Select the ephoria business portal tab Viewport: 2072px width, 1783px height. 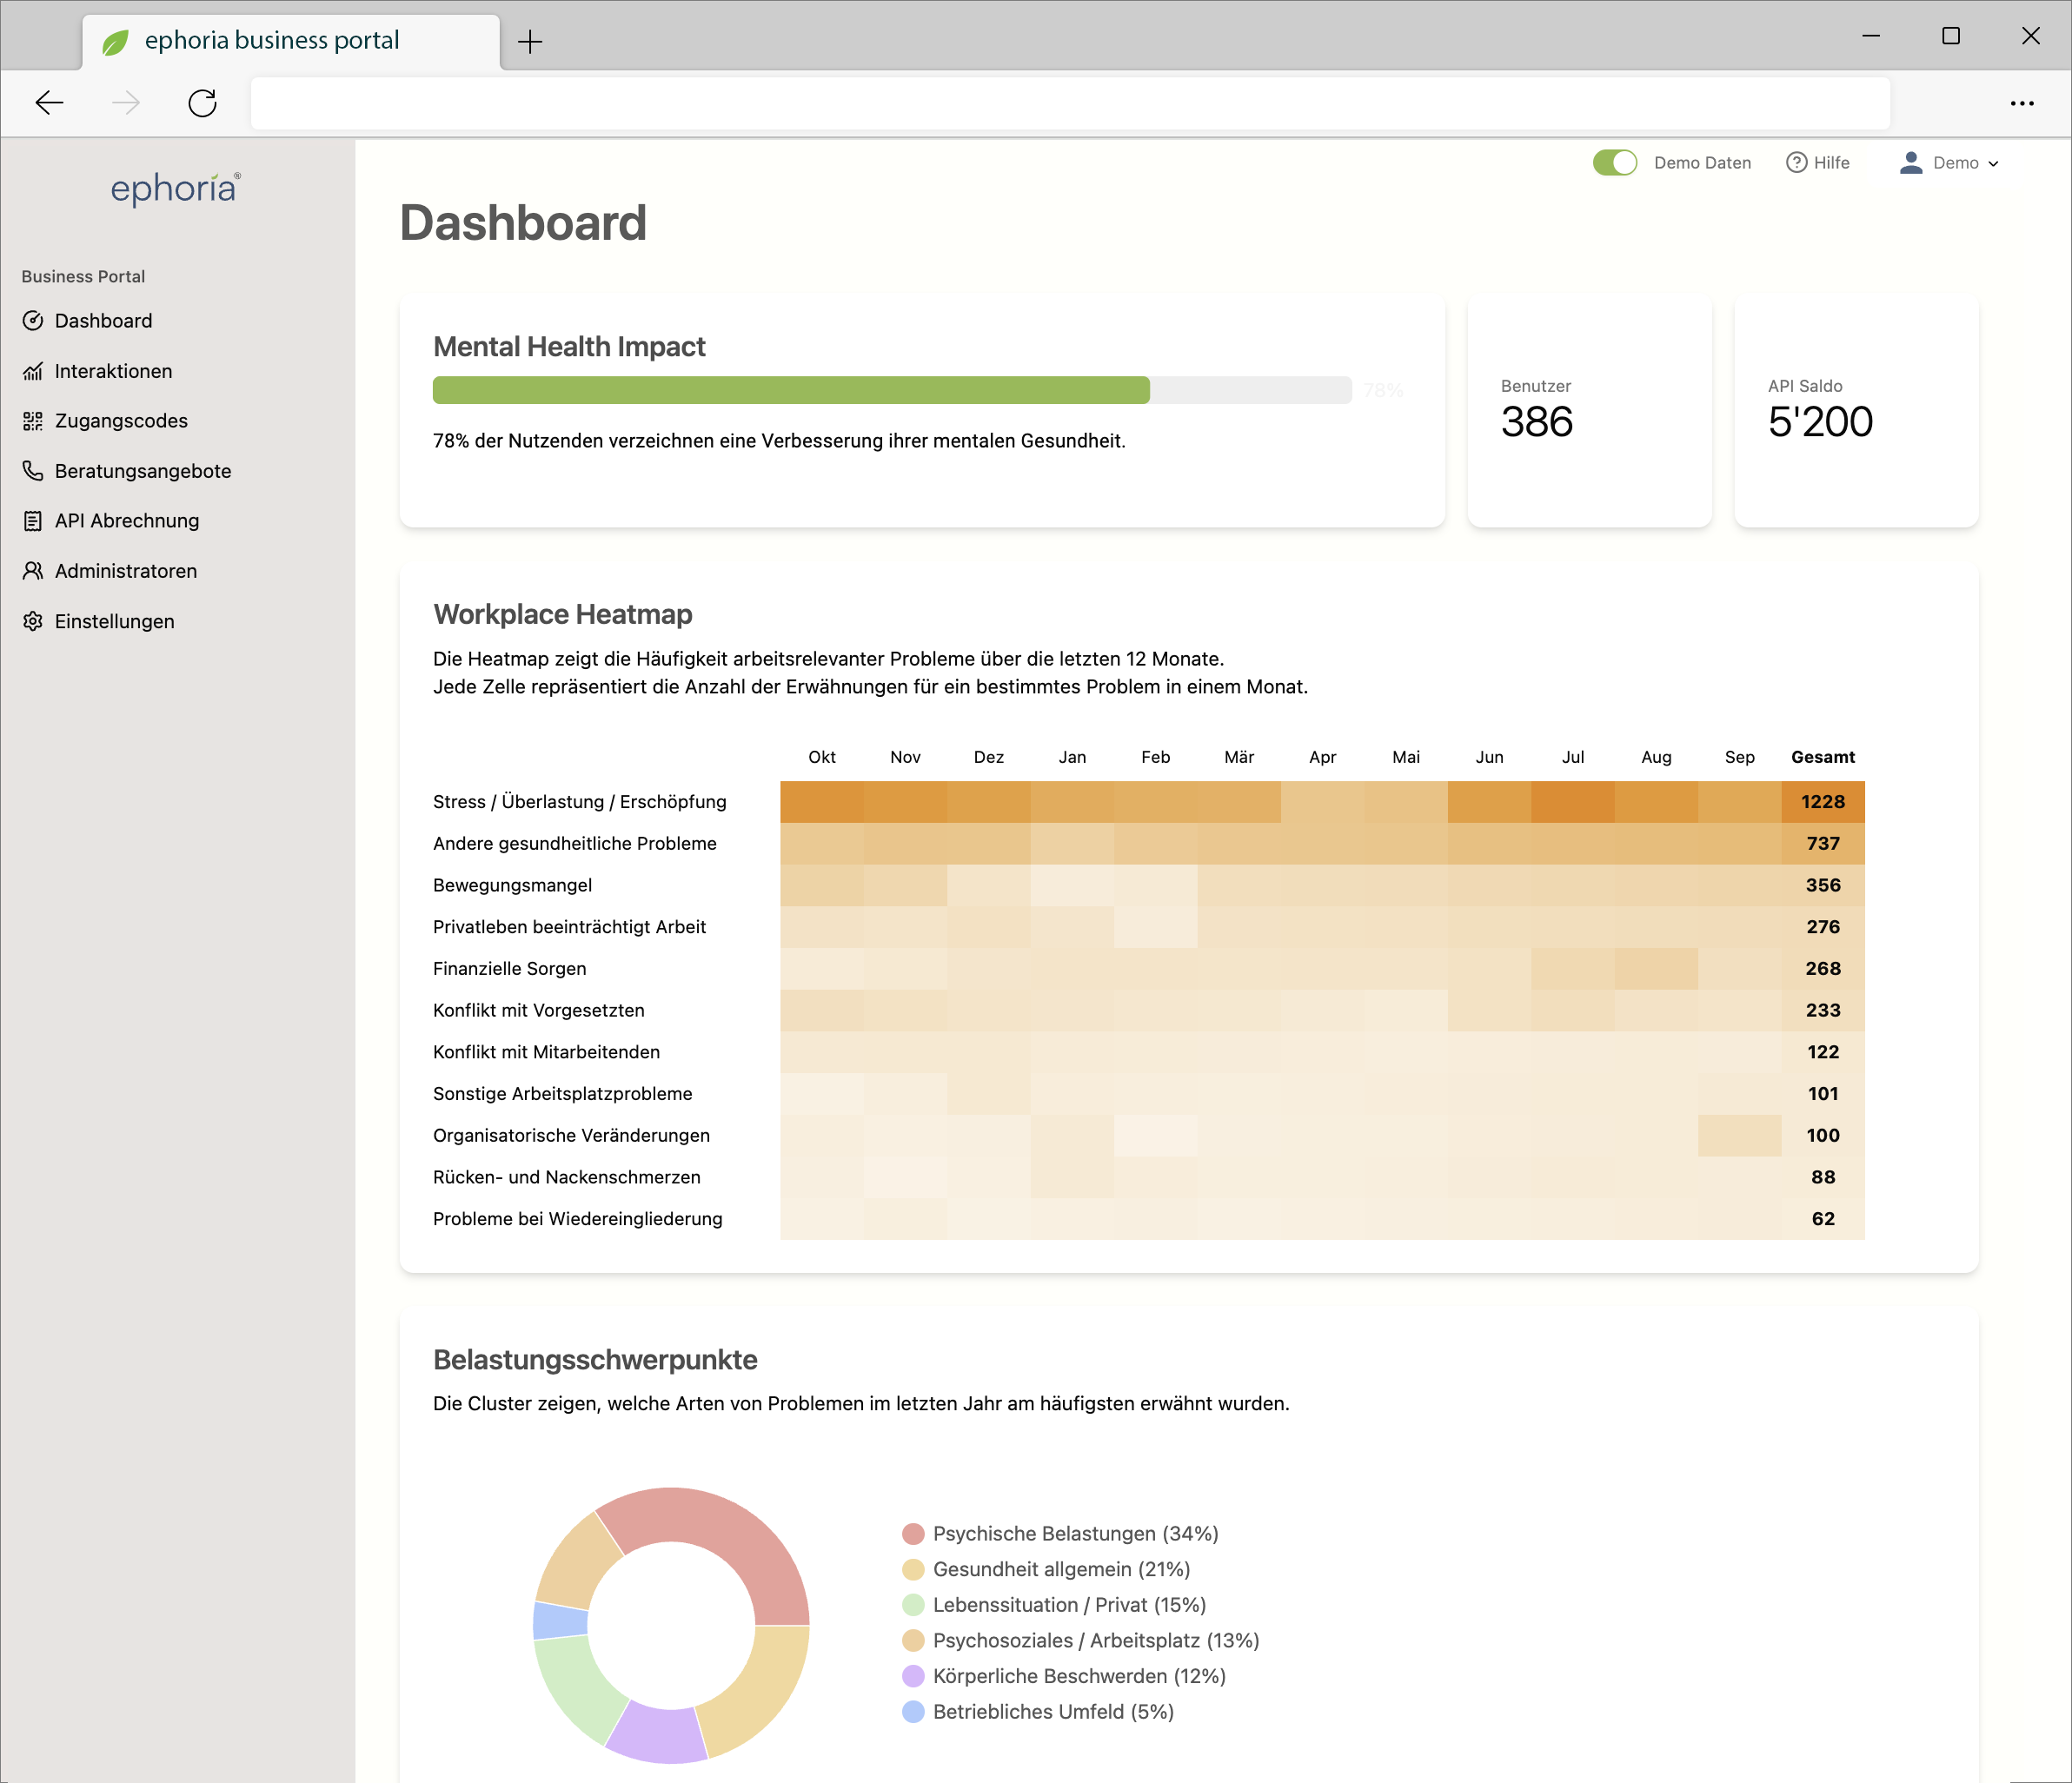tap(290, 41)
